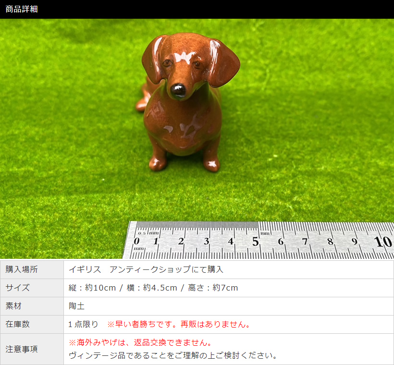Select the material value 陶土
Image resolution: width=394 pixels, height=365 pixels.
[x=77, y=306]
